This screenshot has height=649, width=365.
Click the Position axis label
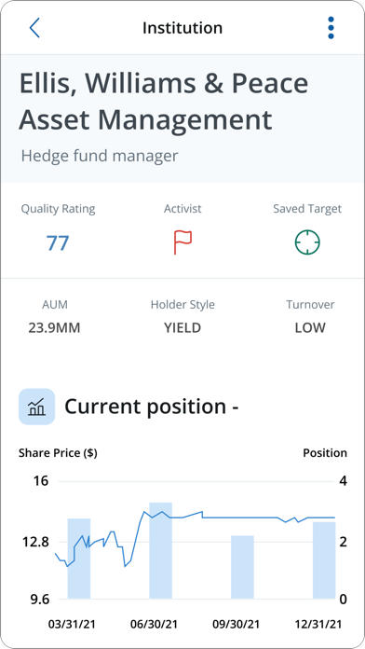(x=325, y=453)
